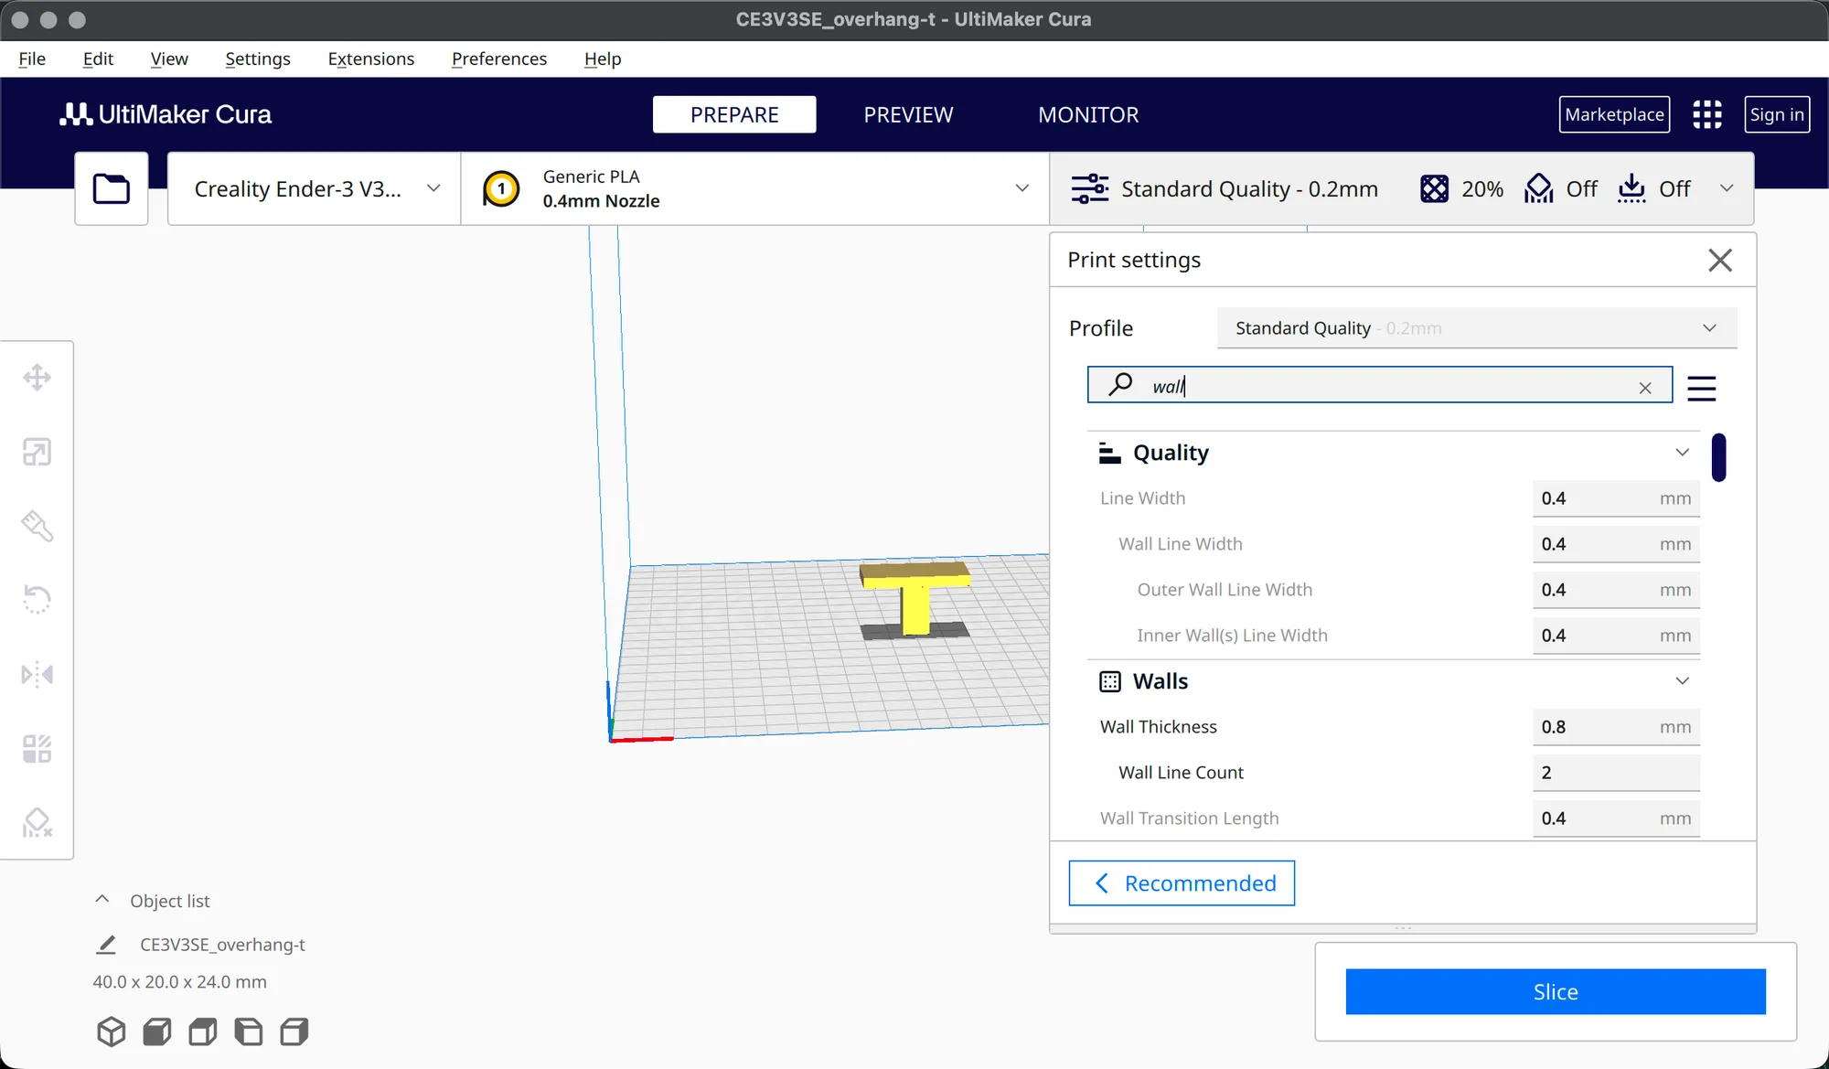
Task: Open the Preferences menu
Action: (499, 59)
